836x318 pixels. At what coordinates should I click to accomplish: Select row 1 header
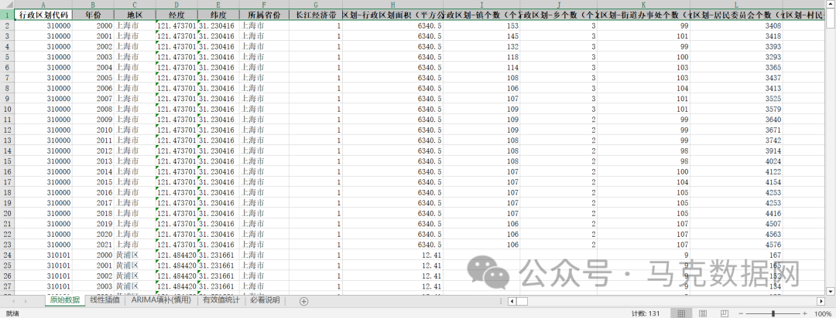click(7, 15)
